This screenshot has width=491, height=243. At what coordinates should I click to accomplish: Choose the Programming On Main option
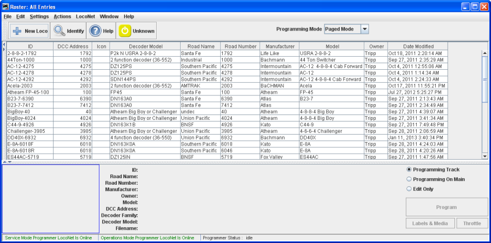[x=409, y=179]
